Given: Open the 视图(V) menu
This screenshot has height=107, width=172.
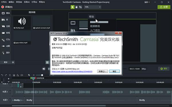Looking at the screenshot, I should click(x=27, y=2).
